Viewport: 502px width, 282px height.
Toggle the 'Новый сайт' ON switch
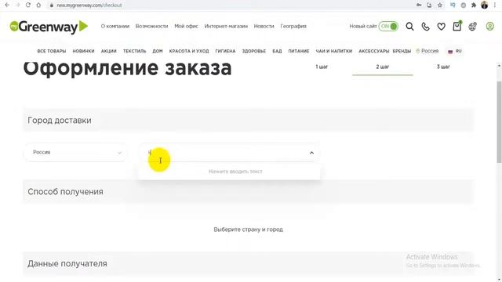pos(388,26)
